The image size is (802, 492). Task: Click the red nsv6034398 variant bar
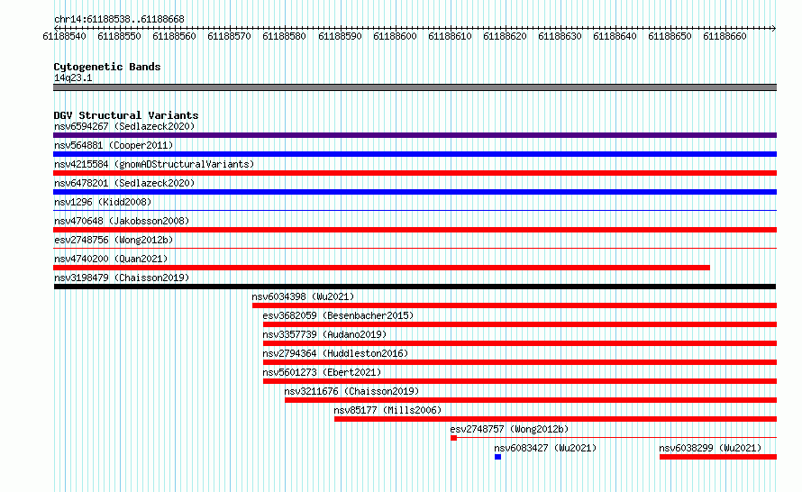(x=515, y=305)
